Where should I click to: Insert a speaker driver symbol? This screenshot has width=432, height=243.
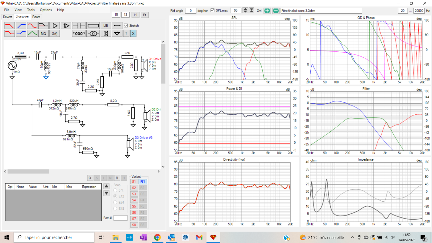106,34
